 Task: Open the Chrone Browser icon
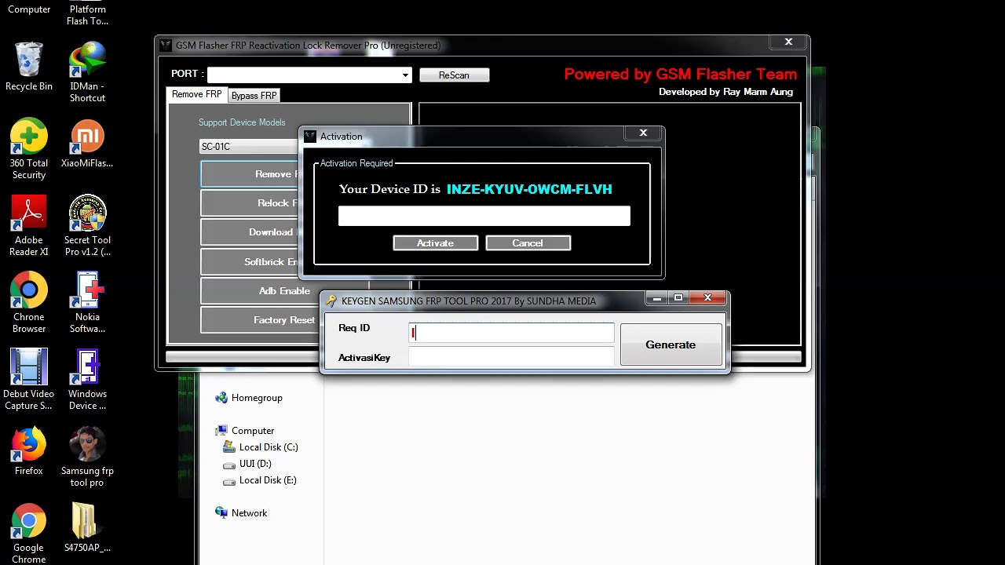(29, 303)
